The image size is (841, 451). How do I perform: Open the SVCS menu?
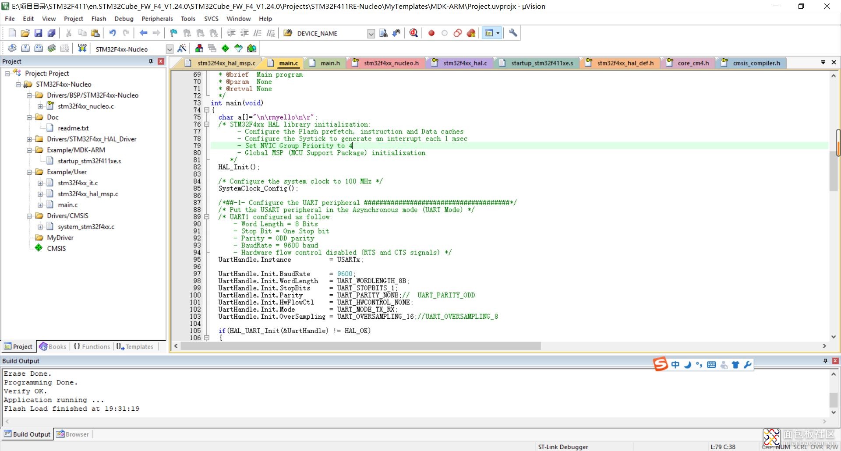click(x=211, y=19)
